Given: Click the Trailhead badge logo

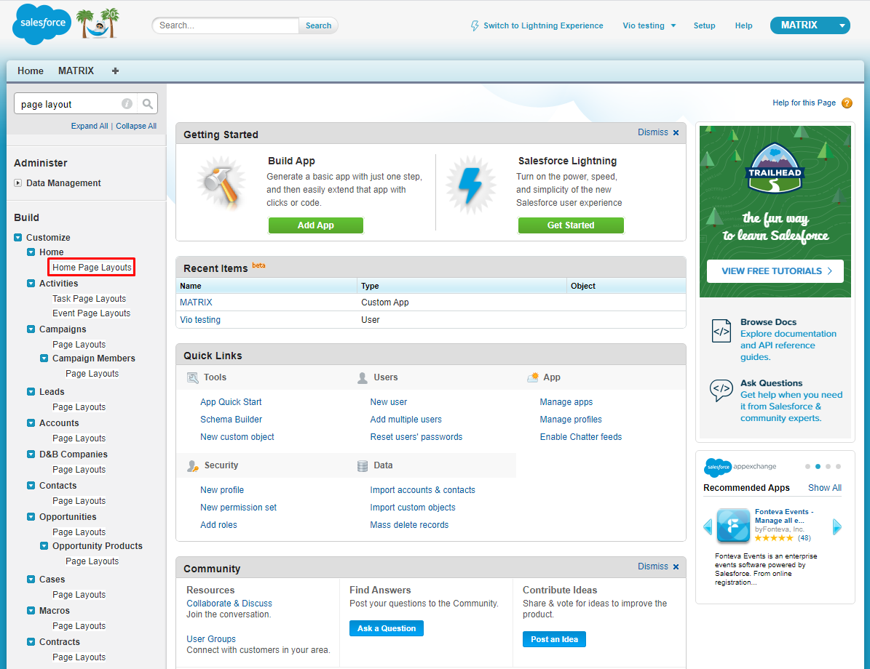Looking at the screenshot, I should click(x=775, y=169).
